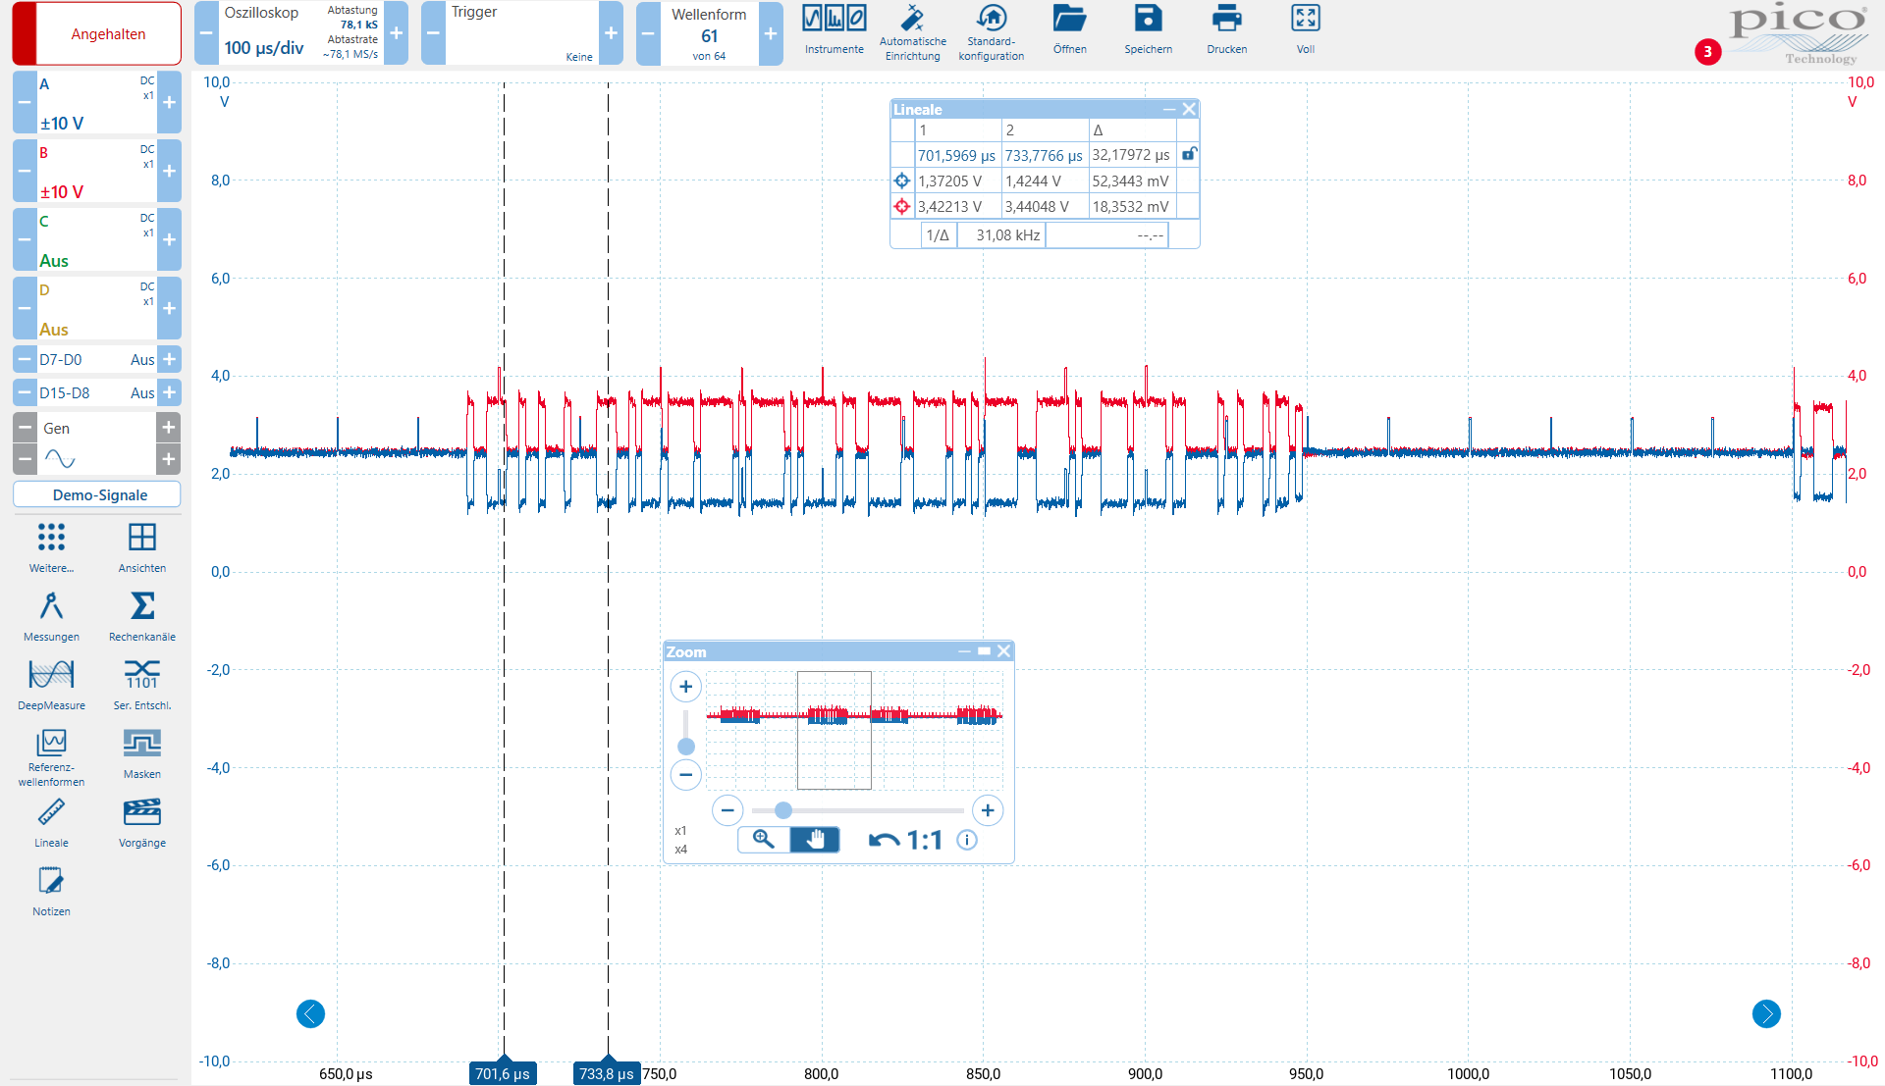This screenshot has width=1885, height=1086.
Task: Click the horizontal zoom slider handle
Action: [x=782, y=810]
